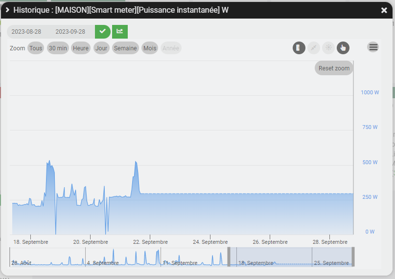Click navigator timeline at 28. Août
395x279 pixels.
[x=22, y=263]
